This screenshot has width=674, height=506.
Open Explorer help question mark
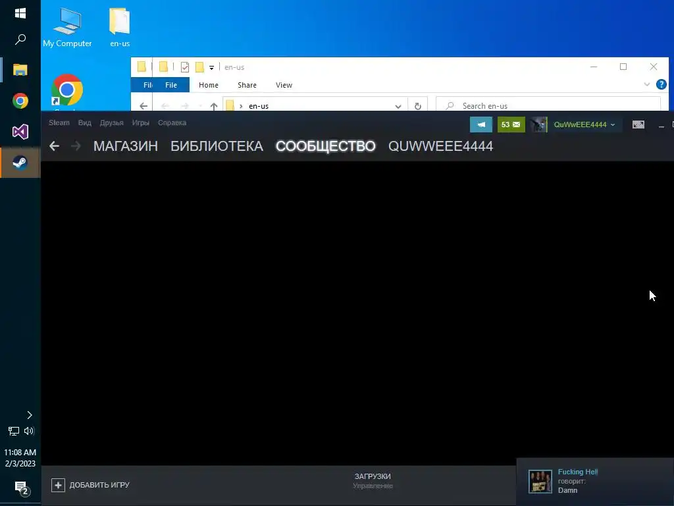click(x=661, y=84)
